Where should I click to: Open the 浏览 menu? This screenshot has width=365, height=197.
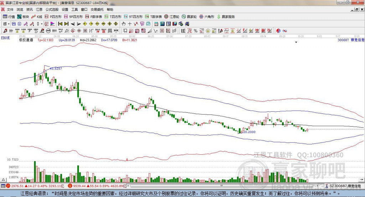coord(20,10)
